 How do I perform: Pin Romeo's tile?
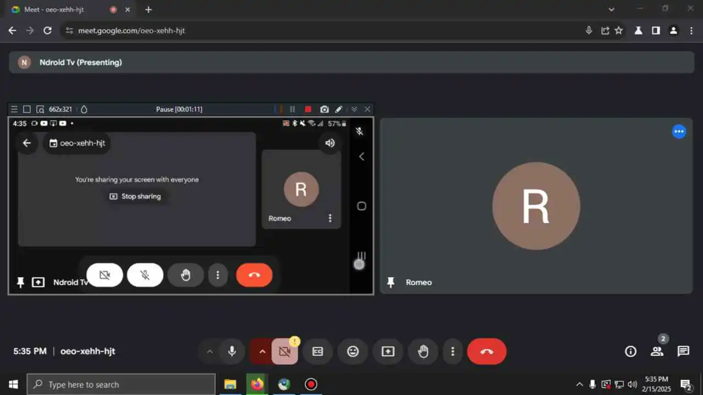[x=390, y=282]
